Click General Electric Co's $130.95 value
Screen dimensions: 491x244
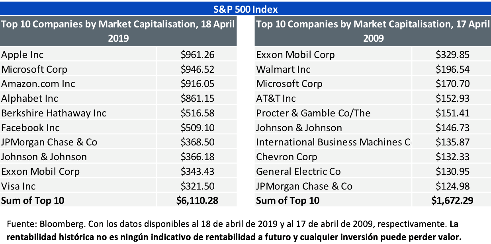(x=452, y=172)
